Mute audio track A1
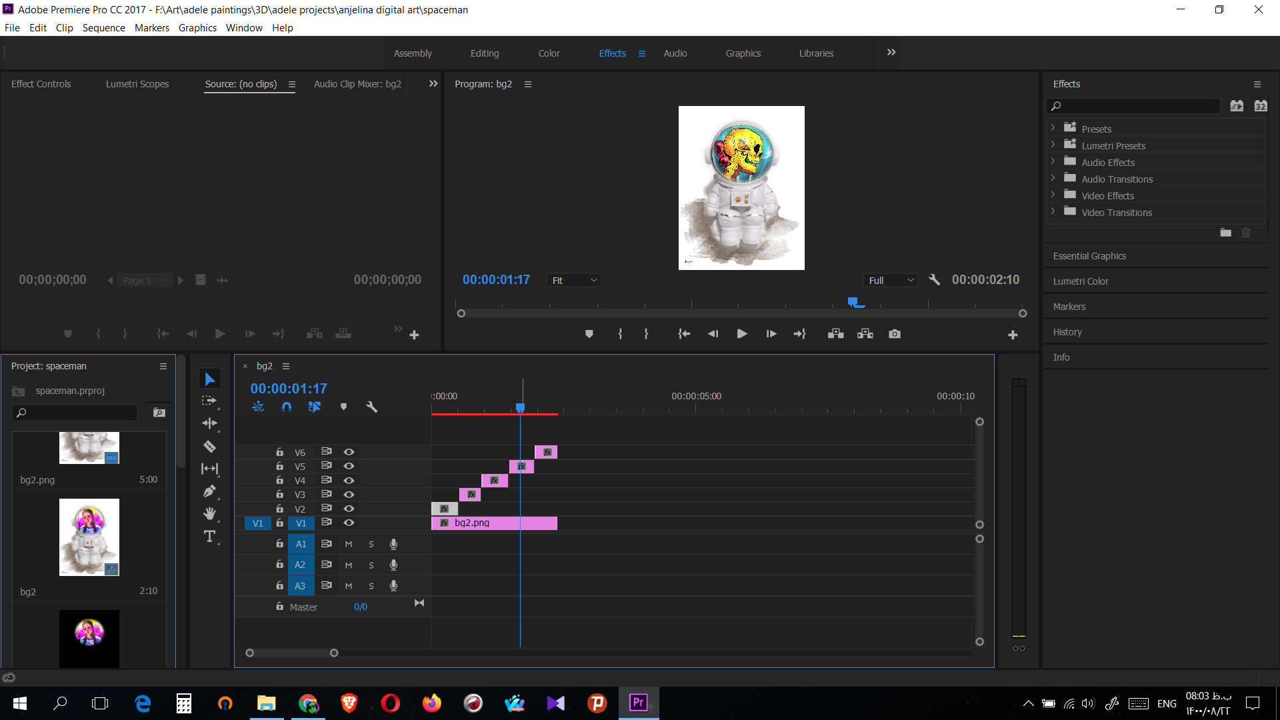 pos(349,544)
